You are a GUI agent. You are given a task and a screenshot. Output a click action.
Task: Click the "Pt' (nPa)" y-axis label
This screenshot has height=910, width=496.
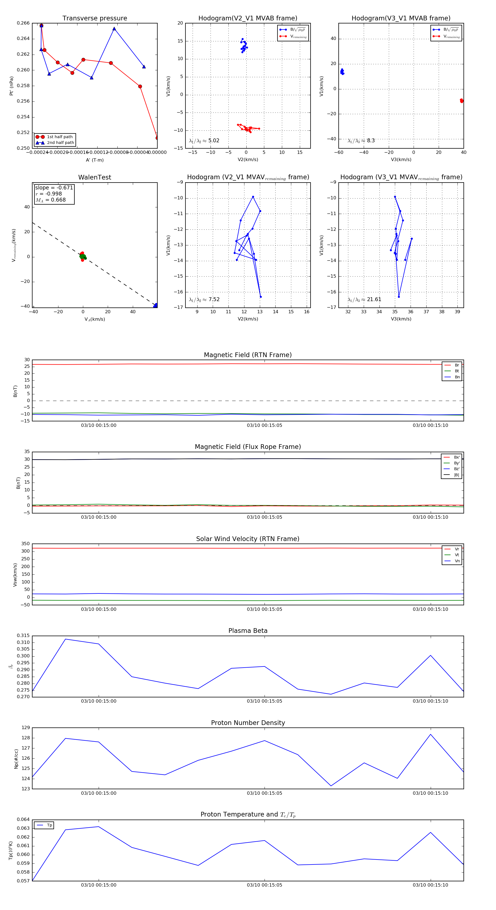[11, 86]
